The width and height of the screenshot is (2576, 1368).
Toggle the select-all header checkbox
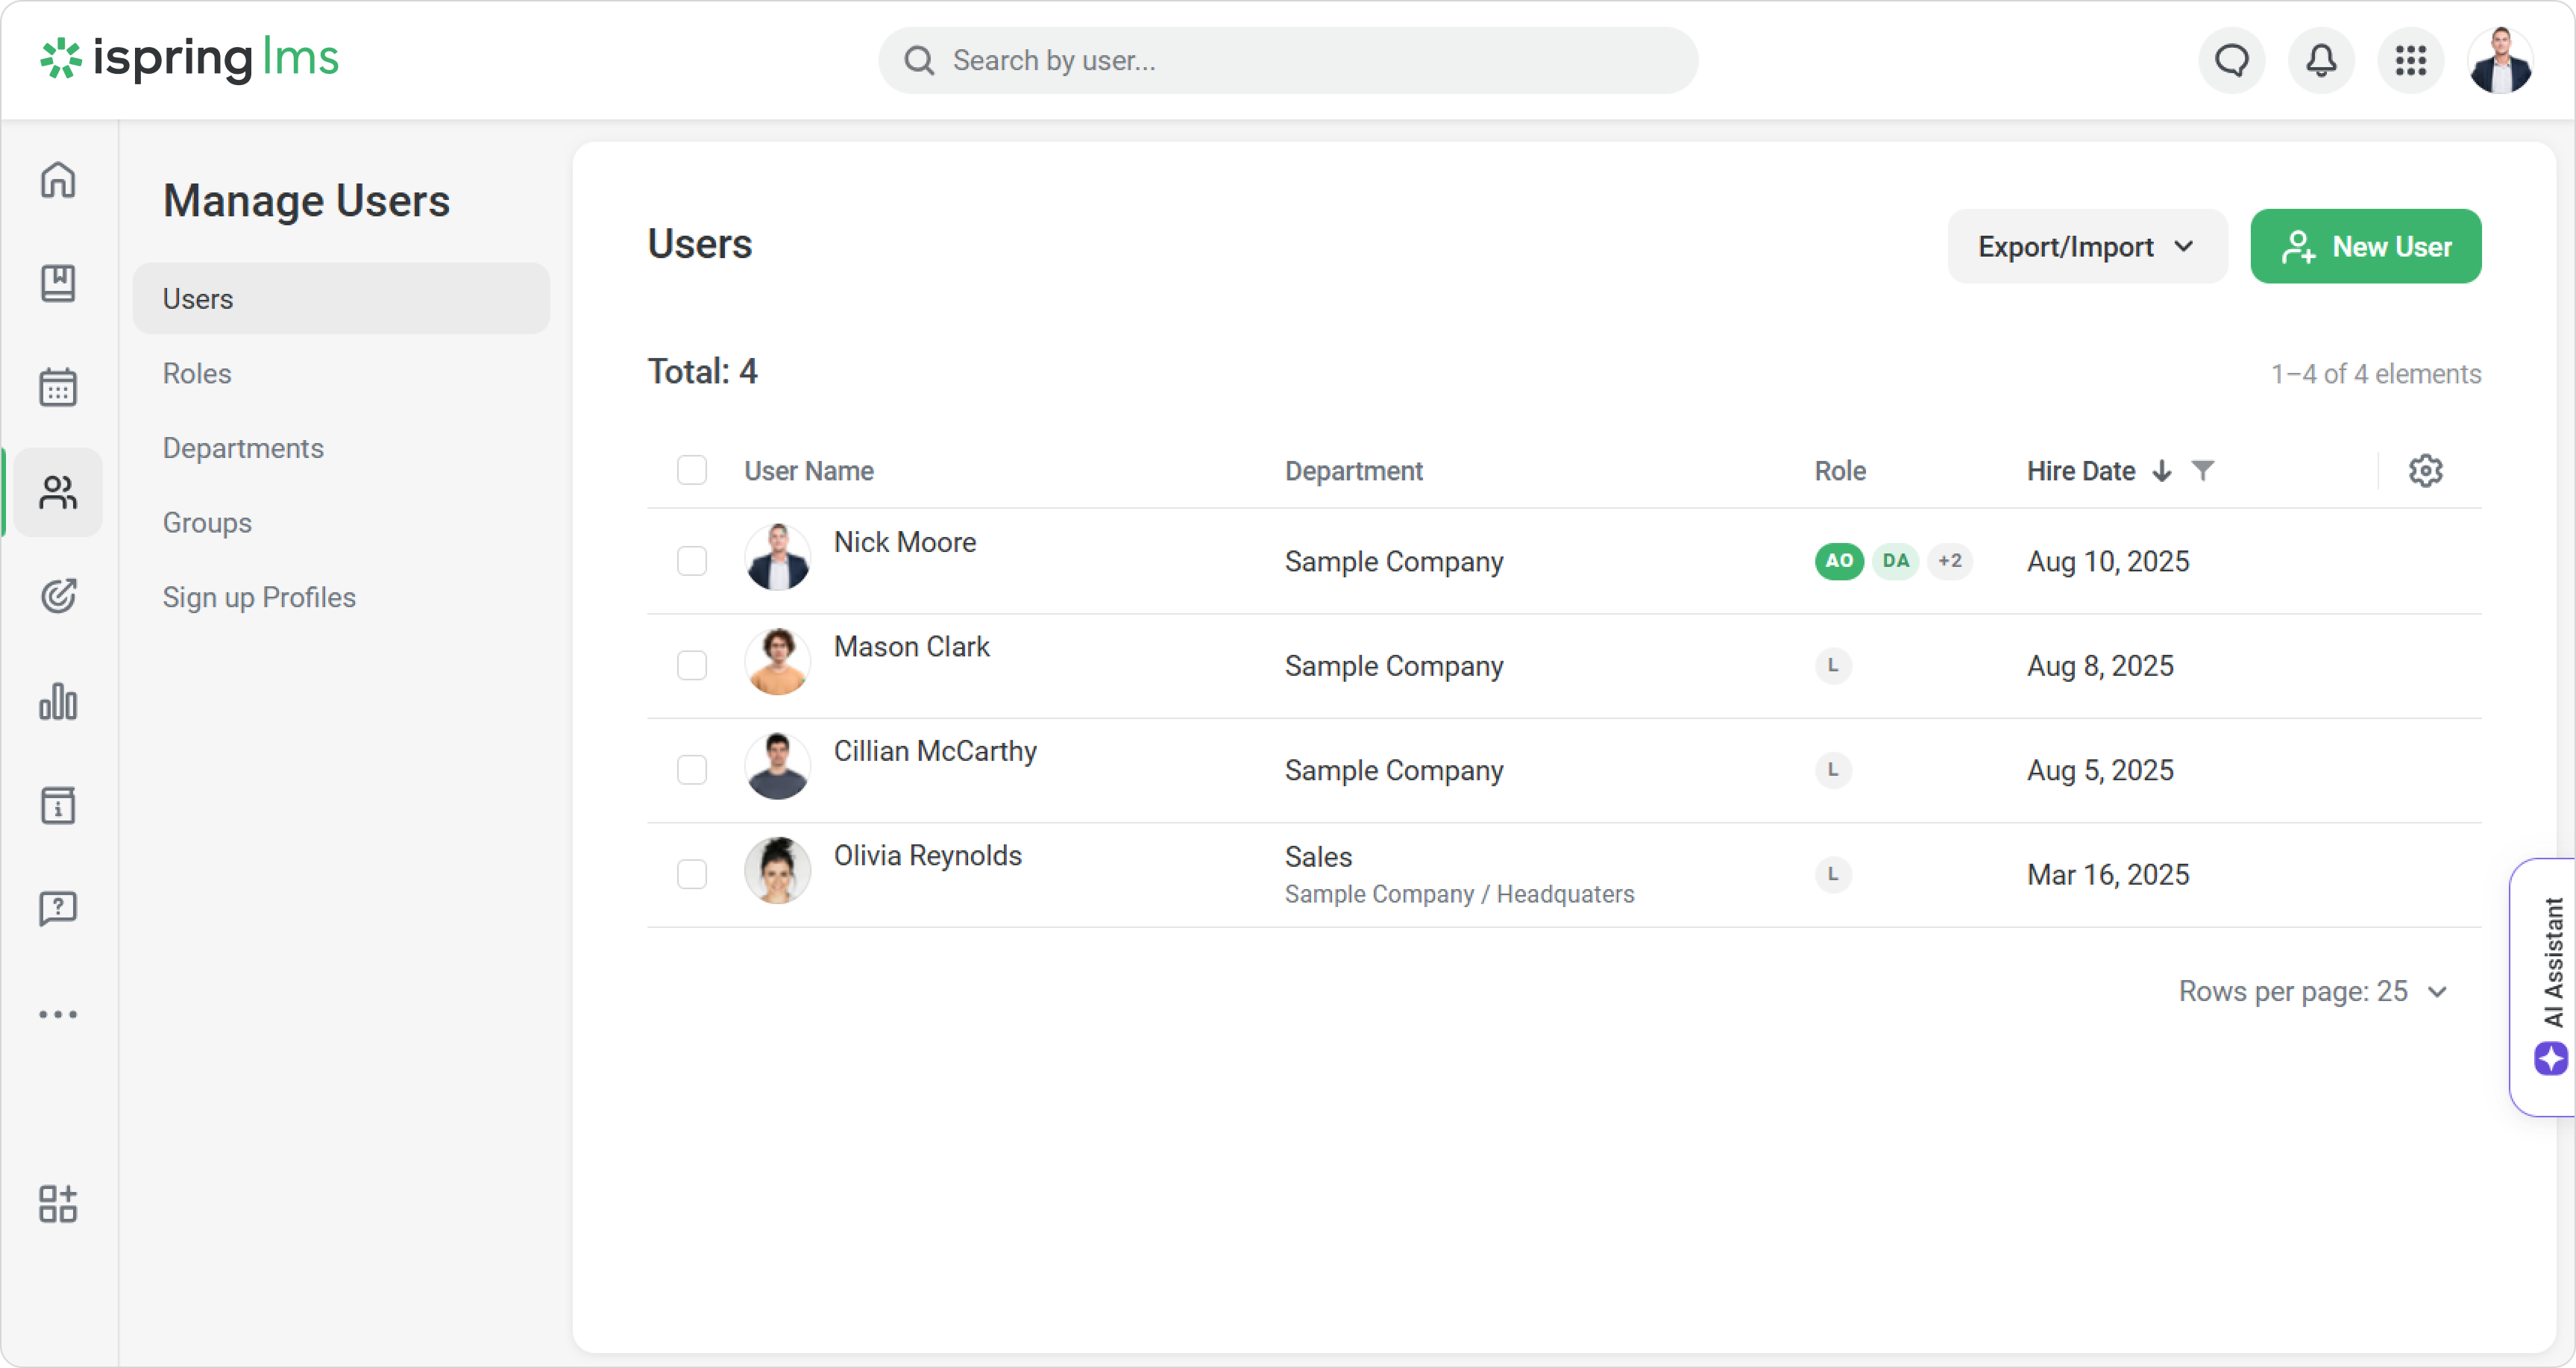click(692, 470)
